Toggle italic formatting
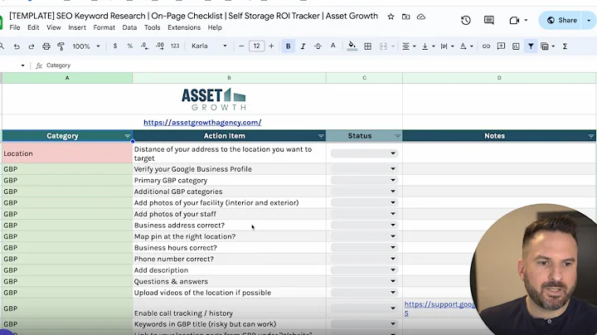 coord(303,46)
